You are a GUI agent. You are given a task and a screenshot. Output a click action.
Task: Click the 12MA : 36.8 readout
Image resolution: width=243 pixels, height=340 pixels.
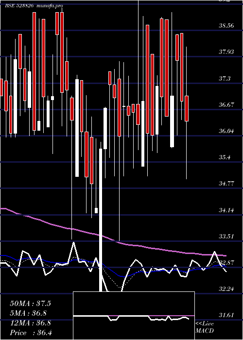(30, 323)
